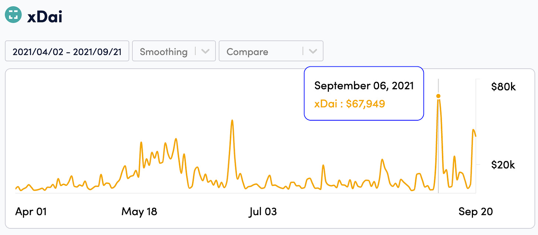Click the $80k y-axis label
538x235 pixels.
point(503,87)
